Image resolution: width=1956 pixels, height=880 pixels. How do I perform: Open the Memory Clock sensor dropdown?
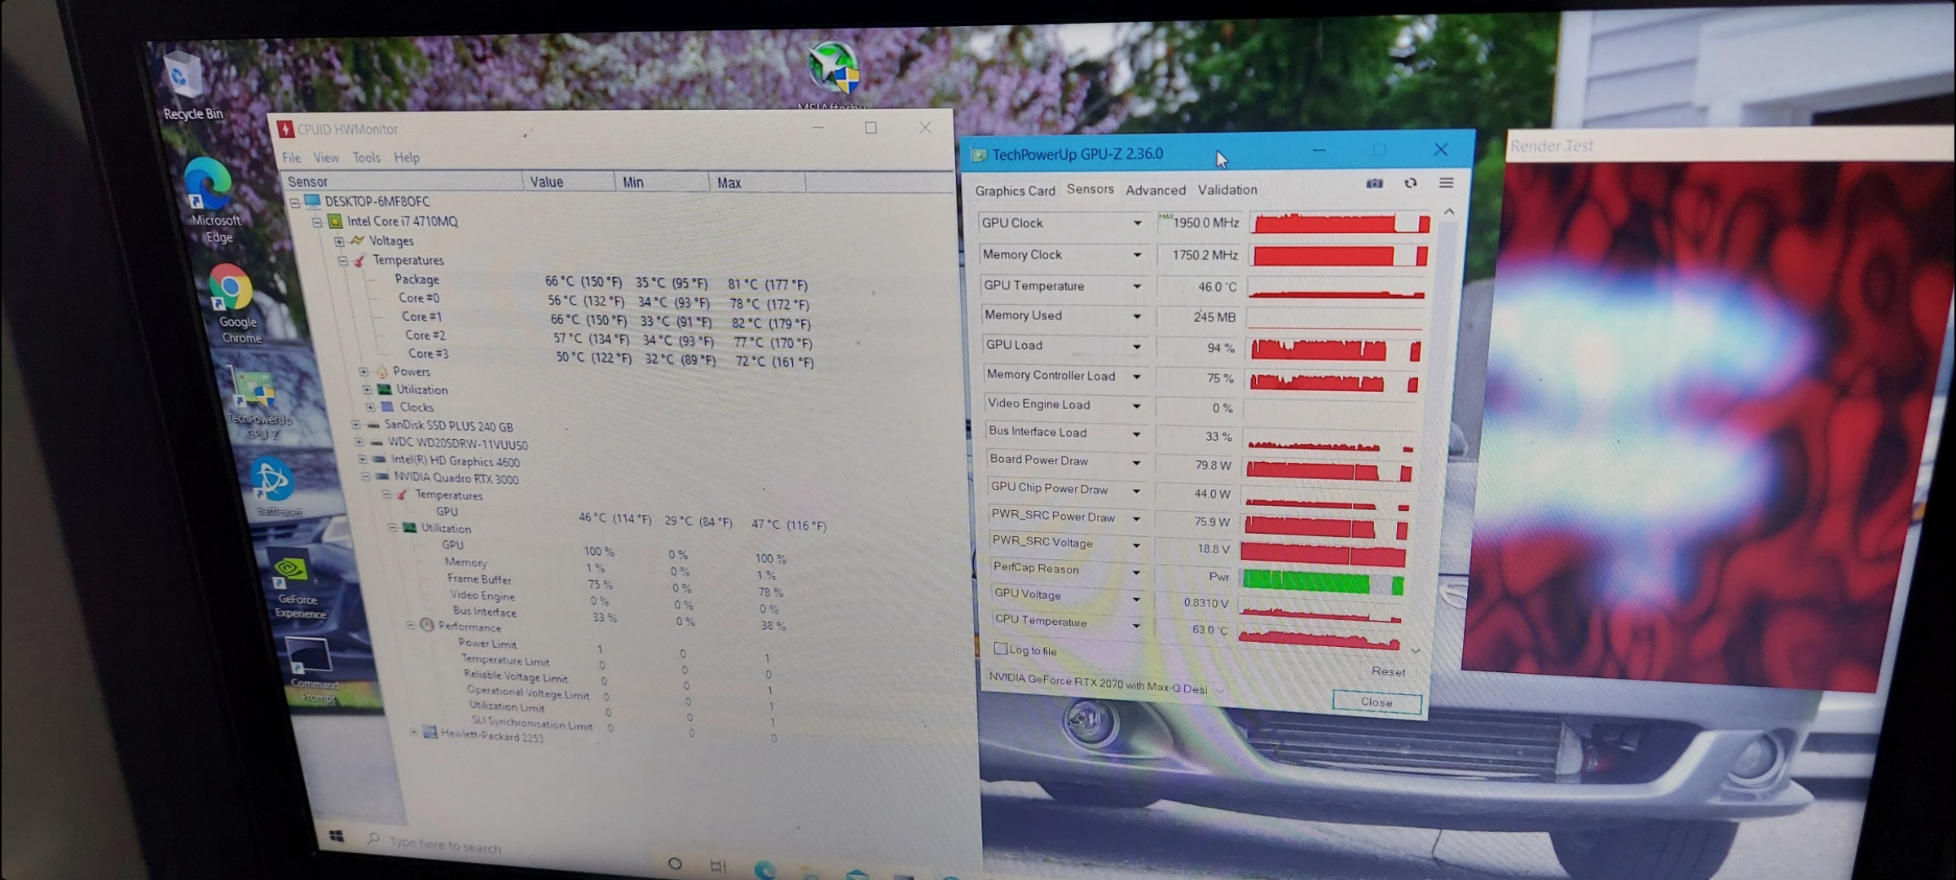[x=1137, y=255]
